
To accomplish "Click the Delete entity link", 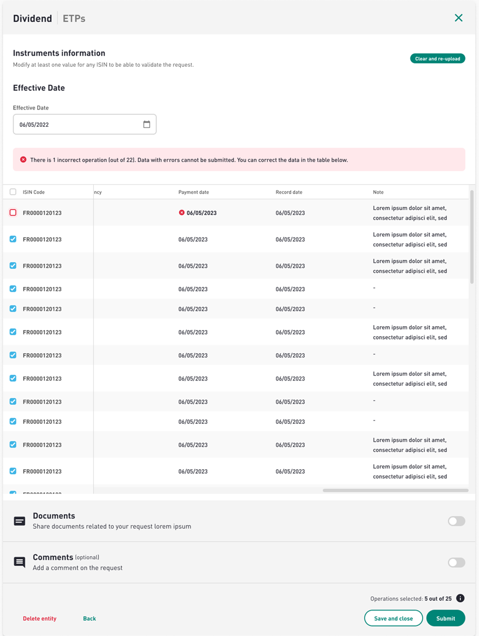I will 39,619.
